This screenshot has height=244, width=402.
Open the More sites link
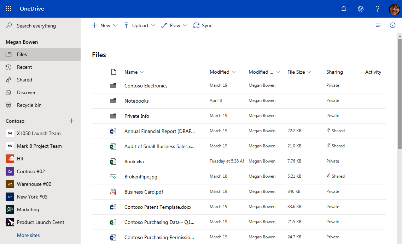[x=28, y=235]
